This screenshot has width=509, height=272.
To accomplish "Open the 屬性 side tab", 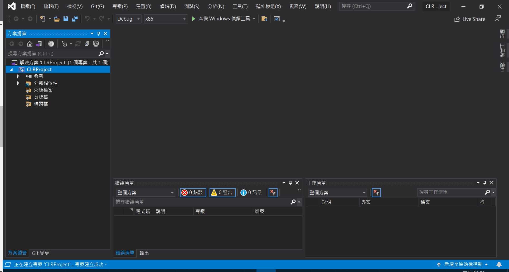I will click(502, 34).
